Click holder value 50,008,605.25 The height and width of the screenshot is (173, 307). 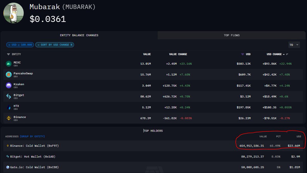(253, 167)
